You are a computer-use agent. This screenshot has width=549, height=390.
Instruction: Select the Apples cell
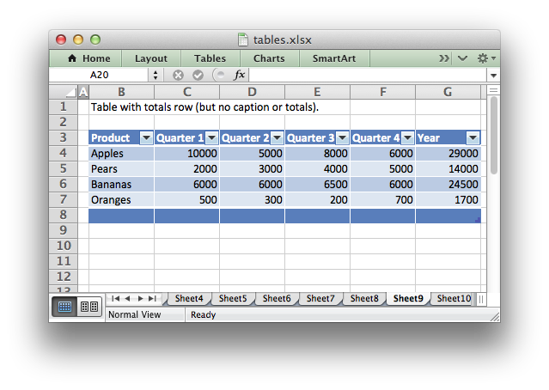coord(121,154)
